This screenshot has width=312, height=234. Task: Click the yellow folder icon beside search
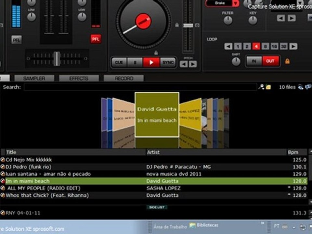(268, 87)
